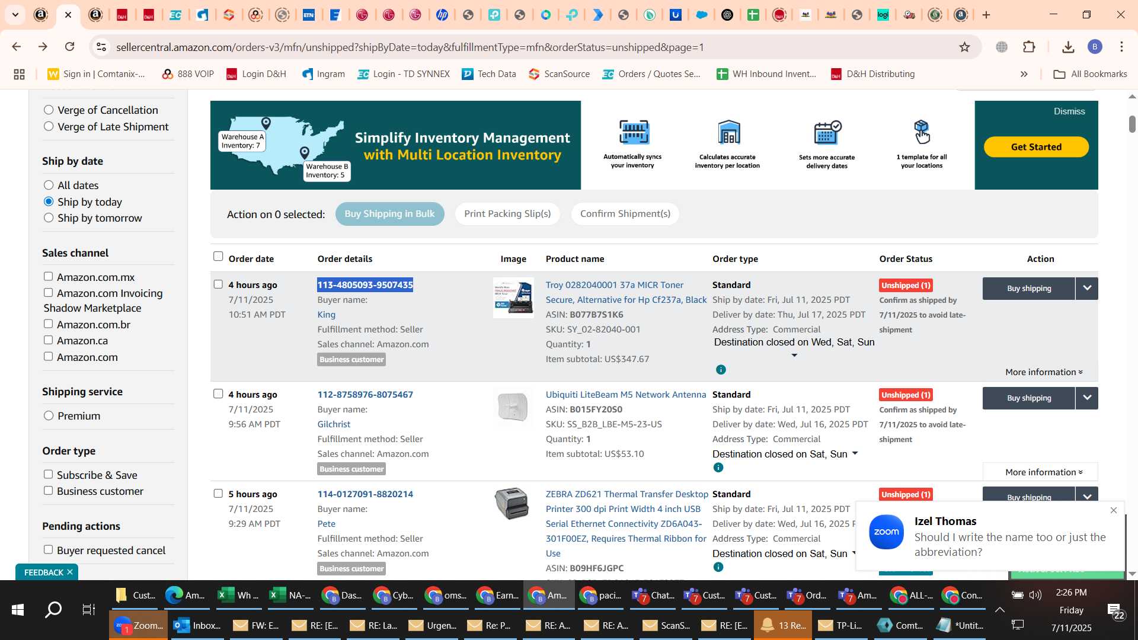The image size is (1138, 640).
Task: Show more bookmarks with double chevron
Action: point(1024,74)
